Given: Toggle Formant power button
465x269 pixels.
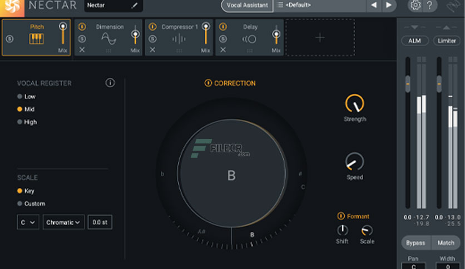Looking at the screenshot, I should tap(341, 216).
